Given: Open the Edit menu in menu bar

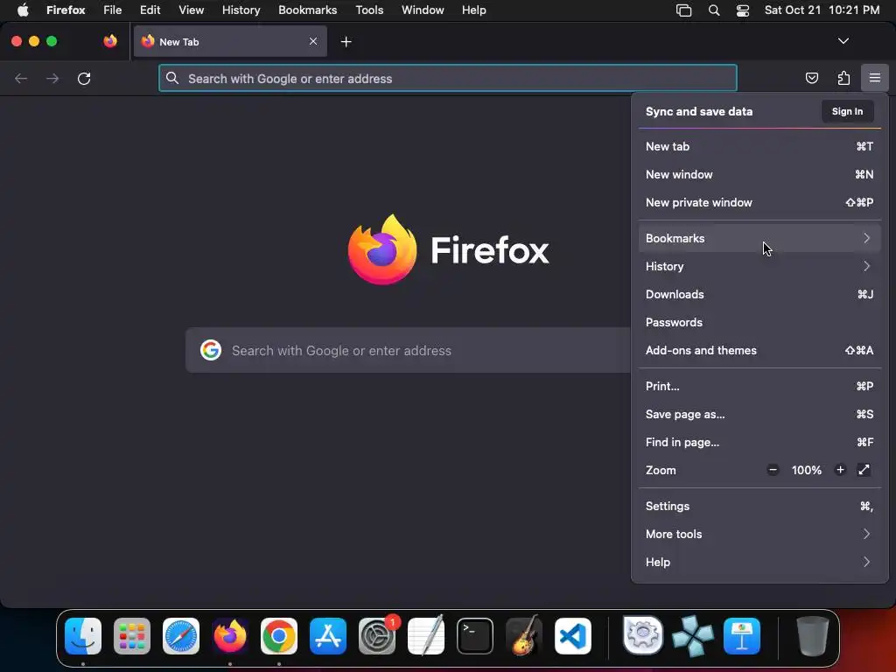Looking at the screenshot, I should [x=150, y=10].
